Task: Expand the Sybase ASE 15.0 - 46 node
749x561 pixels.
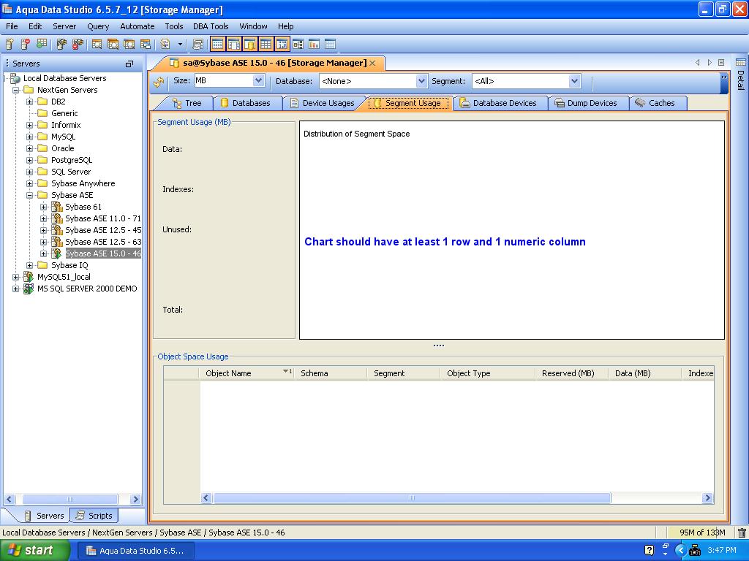Action: (43, 253)
